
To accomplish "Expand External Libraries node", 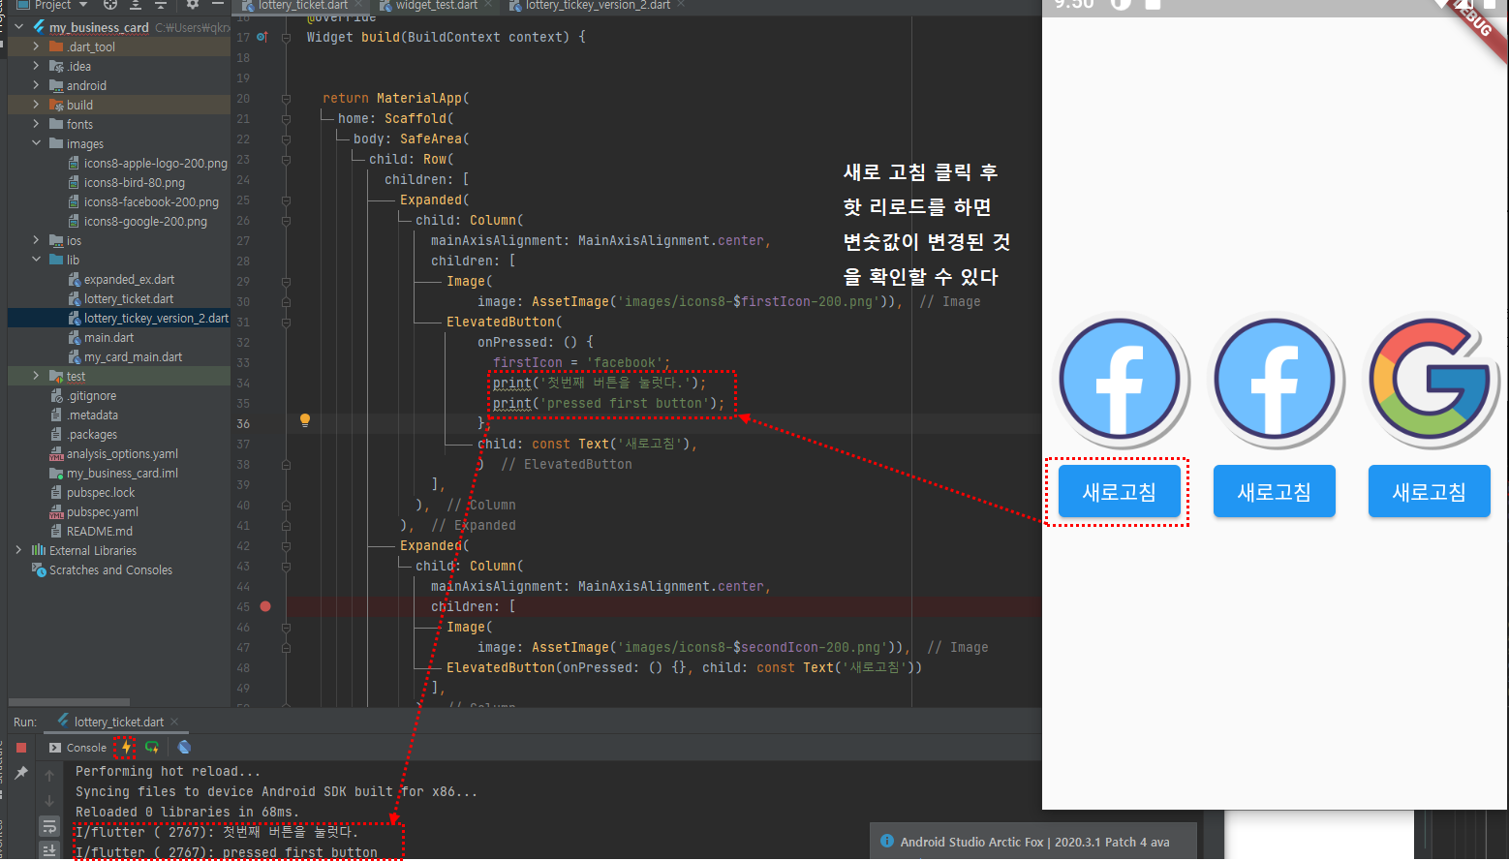I will (x=19, y=550).
